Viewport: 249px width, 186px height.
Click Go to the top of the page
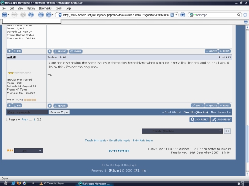pyautogui.click(x=119, y=165)
